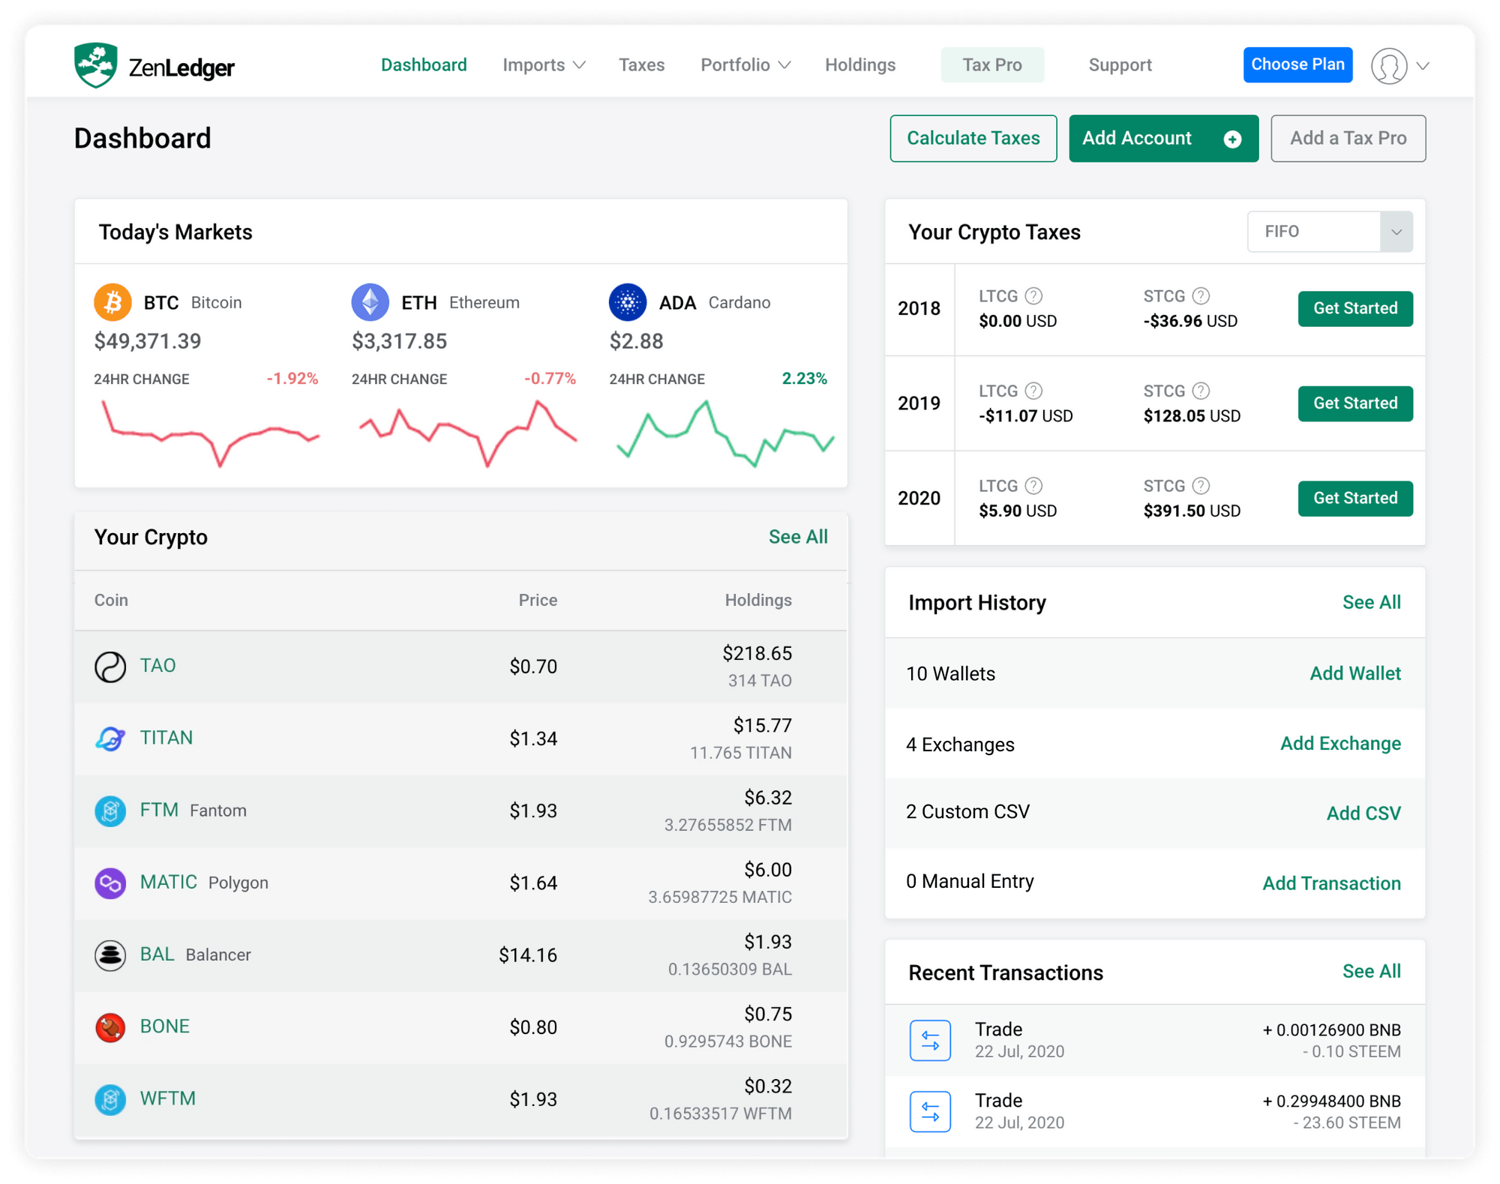Click the STCG tooltip icon for 2020
The width and height of the screenshot is (1500, 1184).
click(x=1201, y=485)
